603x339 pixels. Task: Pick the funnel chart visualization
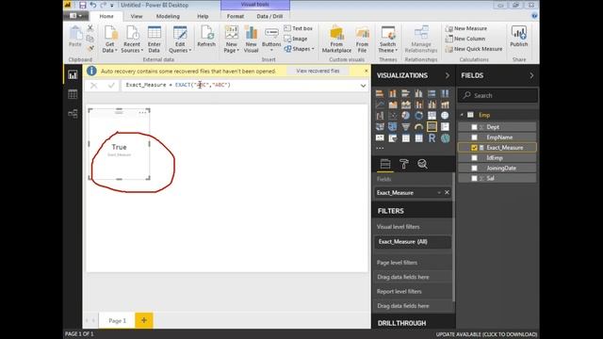point(406,127)
